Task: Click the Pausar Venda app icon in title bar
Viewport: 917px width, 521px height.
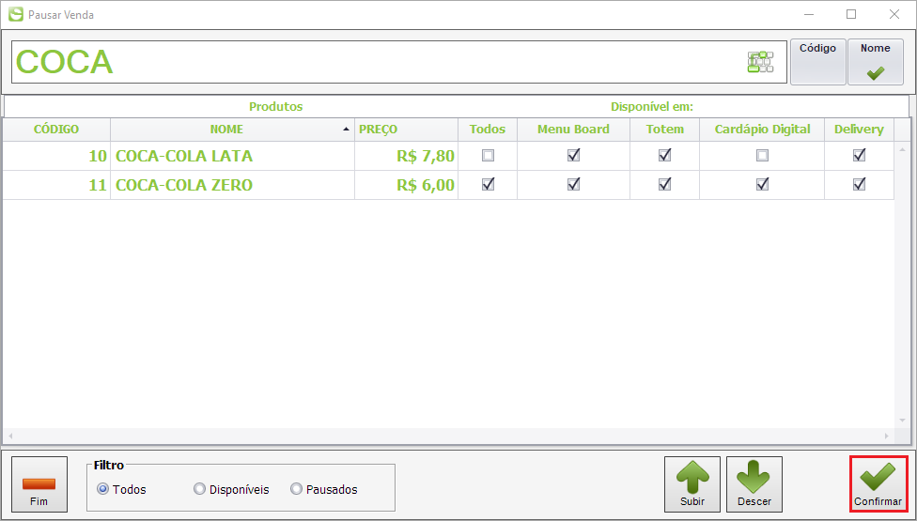Action: click(x=16, y=14)
